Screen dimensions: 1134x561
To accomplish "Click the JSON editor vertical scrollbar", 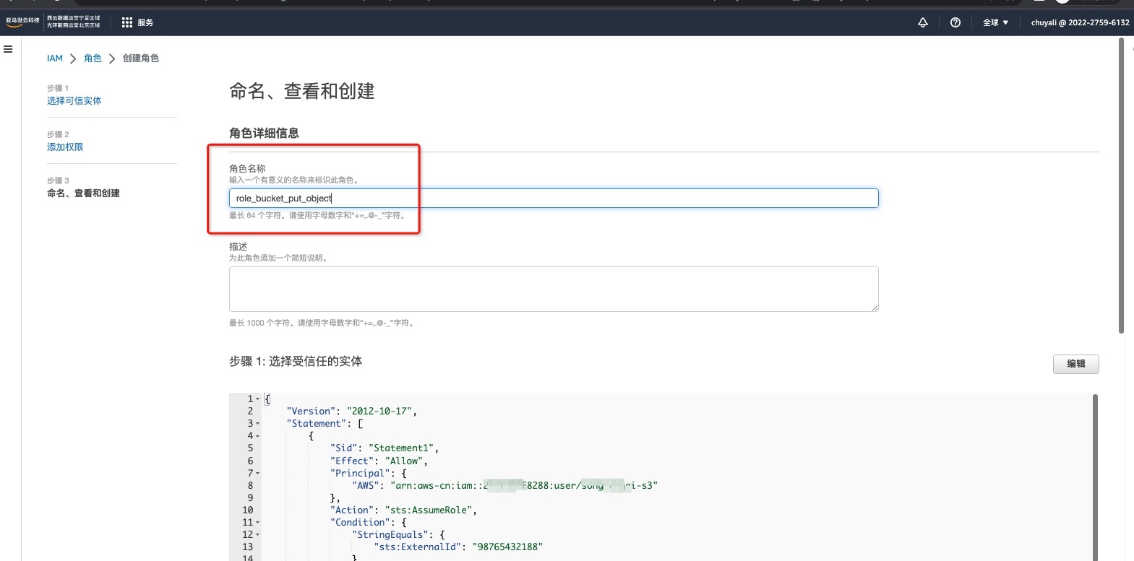I will pyautogui.click(x=1095, y=477).
